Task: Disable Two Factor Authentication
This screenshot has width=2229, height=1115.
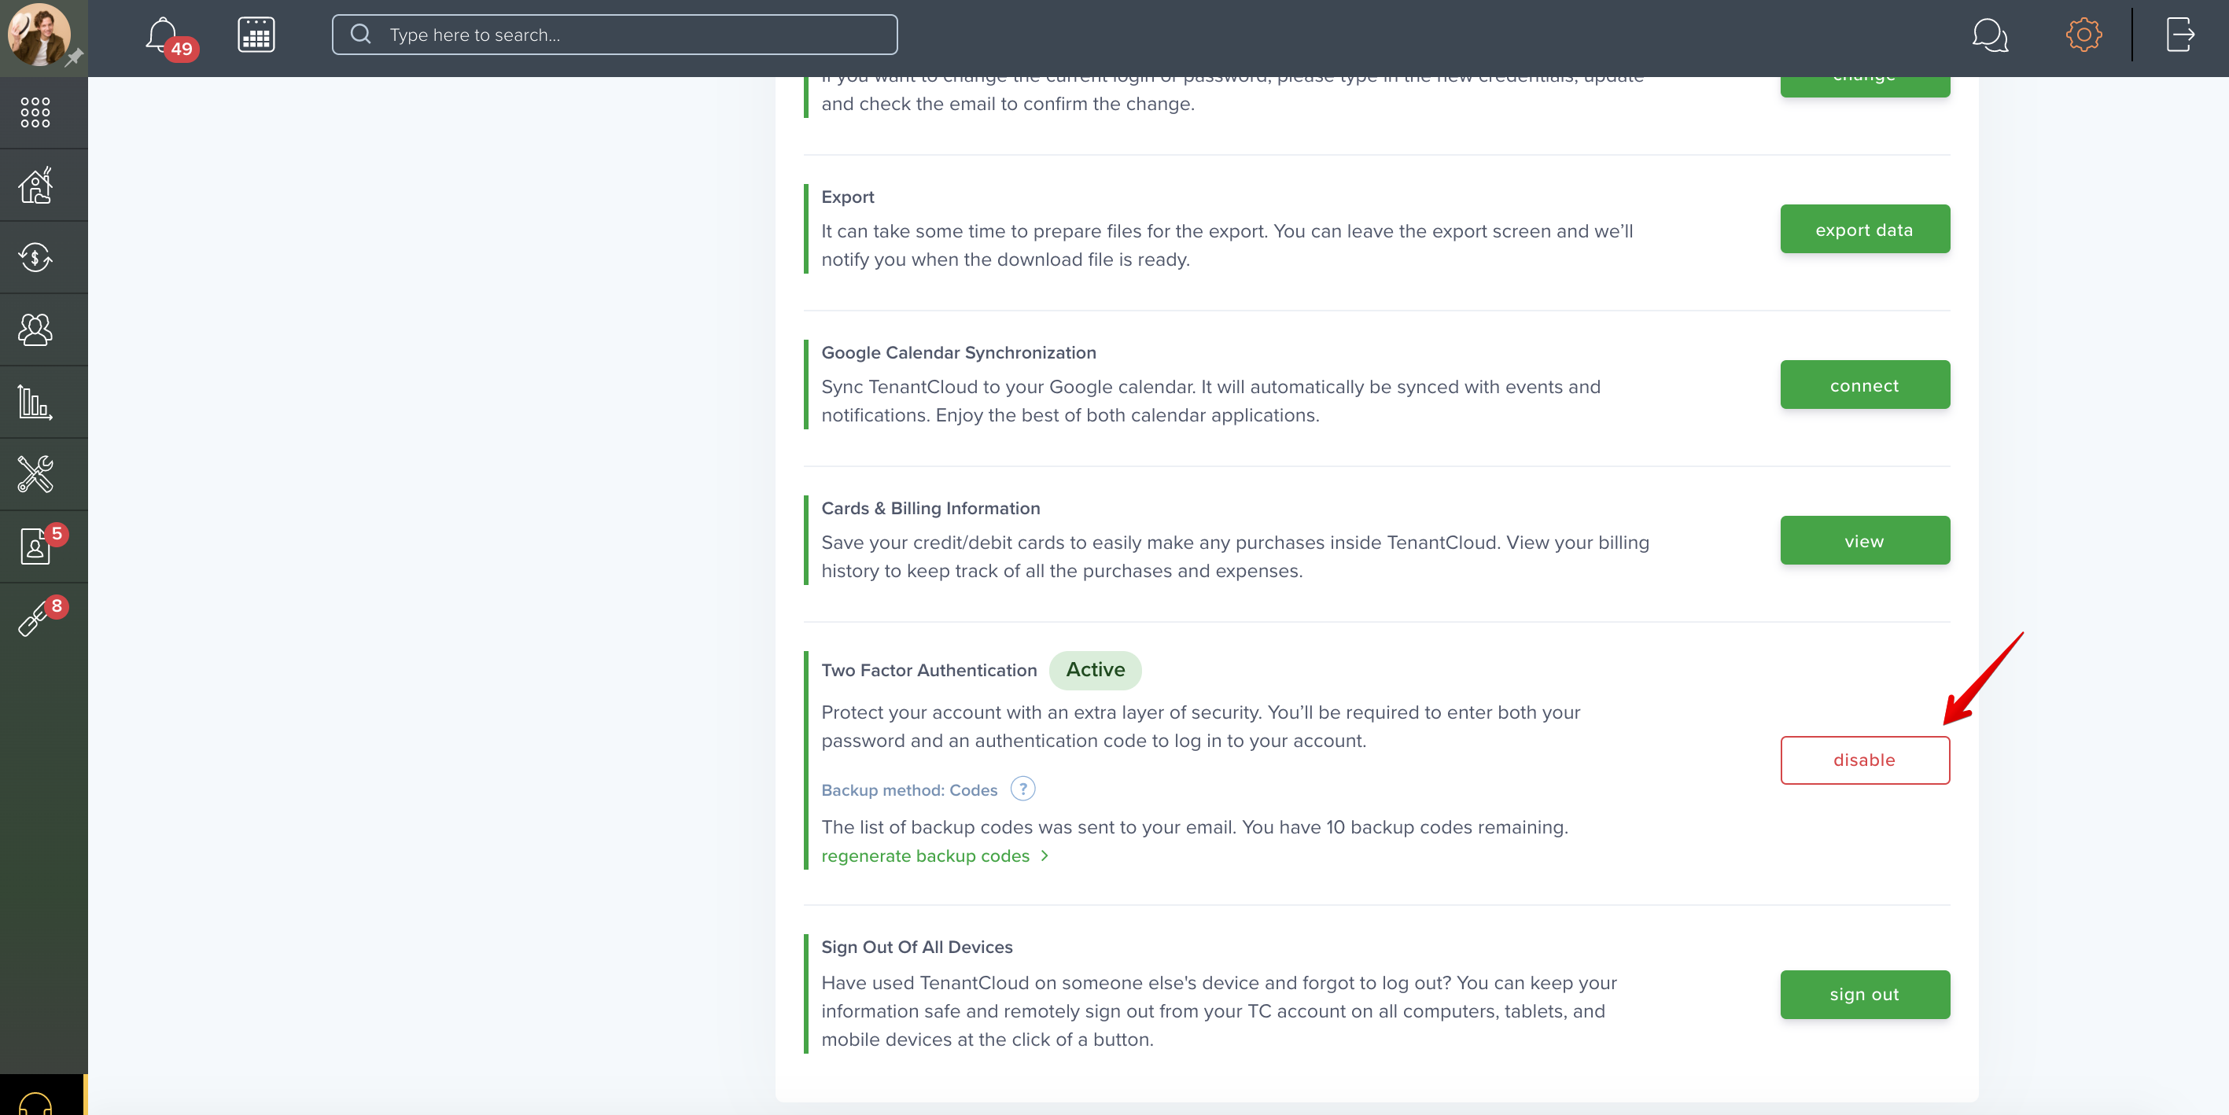Action: 1865,760
